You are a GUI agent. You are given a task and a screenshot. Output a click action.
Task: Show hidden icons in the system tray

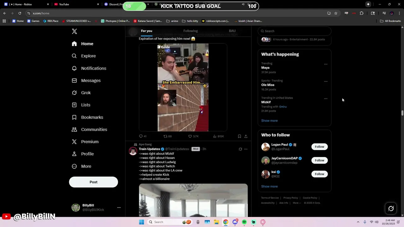(358, 222)
